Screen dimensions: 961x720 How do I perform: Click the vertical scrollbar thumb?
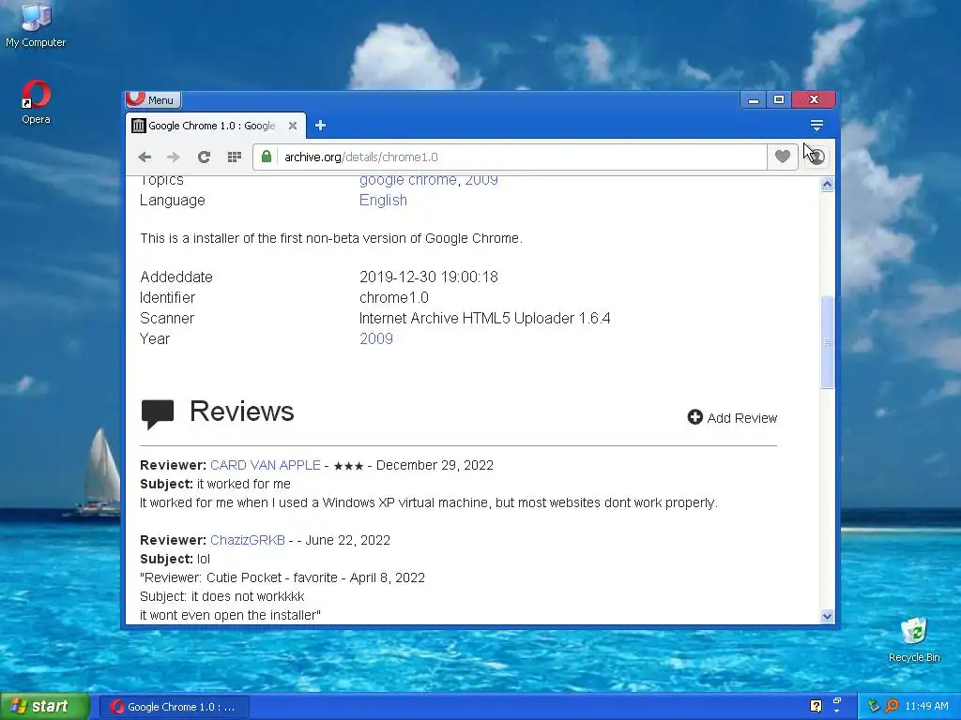tap(827, 341)
